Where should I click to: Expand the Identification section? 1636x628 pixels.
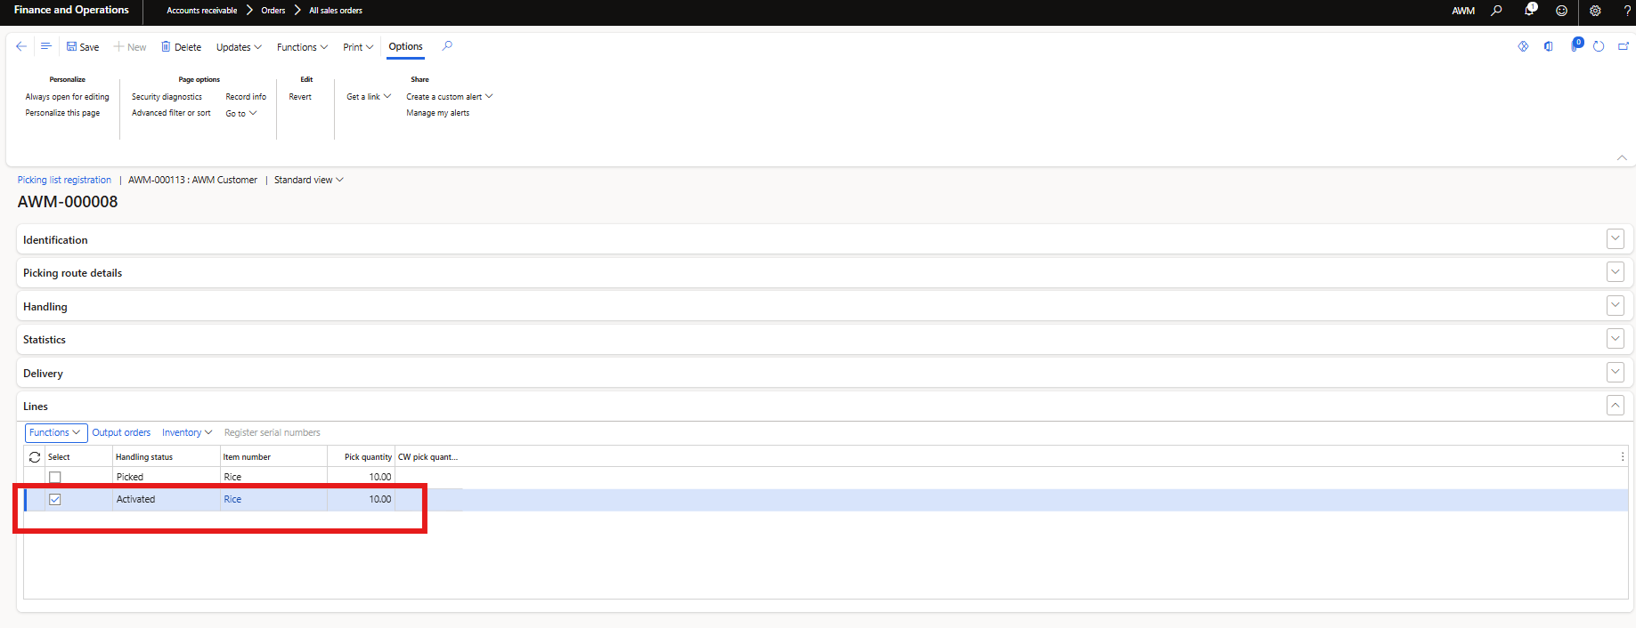1615,239
